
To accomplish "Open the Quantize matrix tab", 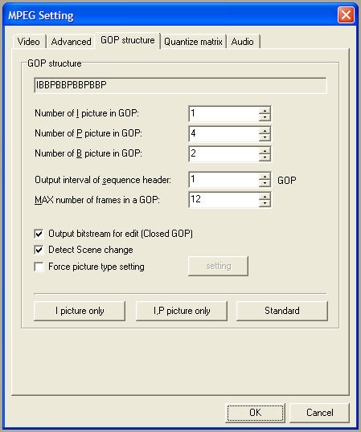I will [x=193, y=42].
